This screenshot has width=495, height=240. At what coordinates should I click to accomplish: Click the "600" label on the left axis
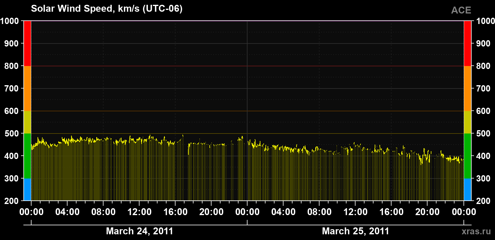[x=12, y=111]
